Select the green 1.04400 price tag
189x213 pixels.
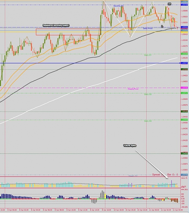point(185,120)
